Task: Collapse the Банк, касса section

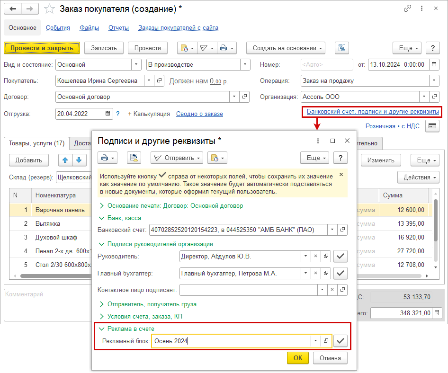Action: tap(124, 218)
